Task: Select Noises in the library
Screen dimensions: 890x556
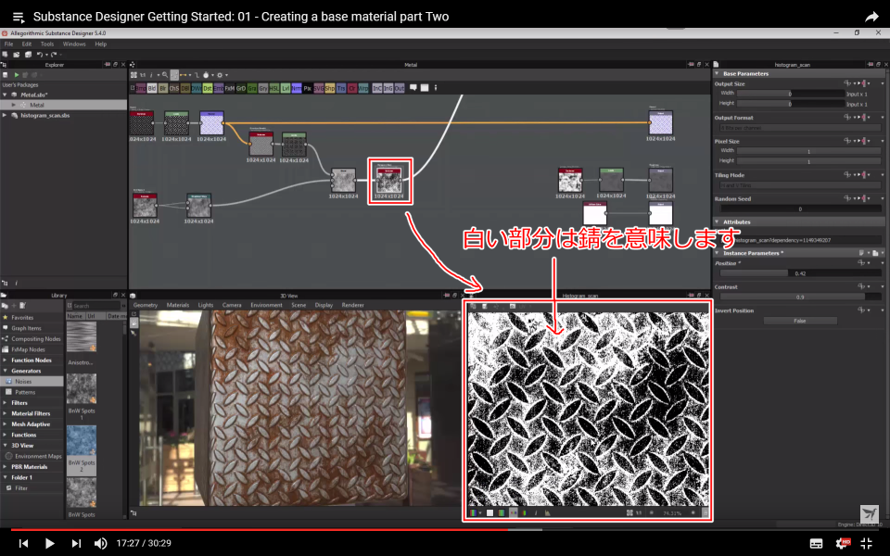Action: point(32,381)
